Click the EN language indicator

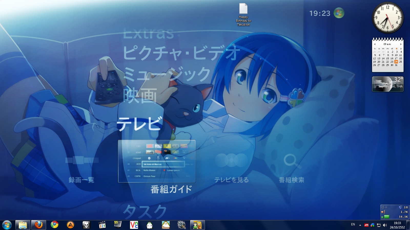tap(353, 224)
